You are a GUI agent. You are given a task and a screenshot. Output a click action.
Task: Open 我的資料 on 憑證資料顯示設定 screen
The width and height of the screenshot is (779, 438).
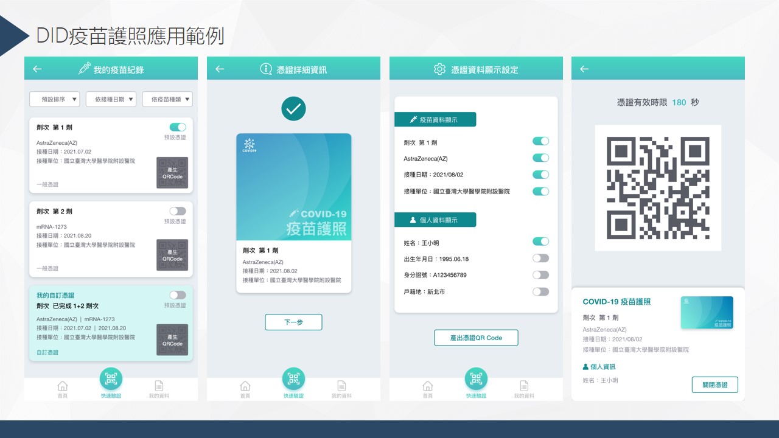coord(524,389)
